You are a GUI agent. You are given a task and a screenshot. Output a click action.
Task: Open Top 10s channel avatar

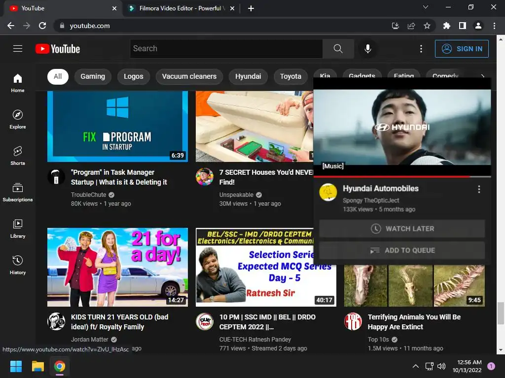(353, 321)
